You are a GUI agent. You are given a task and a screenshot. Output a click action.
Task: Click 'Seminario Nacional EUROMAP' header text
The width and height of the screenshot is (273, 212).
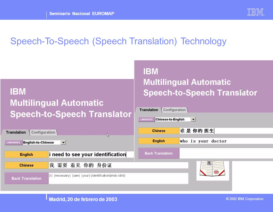[x=82, y=14]
